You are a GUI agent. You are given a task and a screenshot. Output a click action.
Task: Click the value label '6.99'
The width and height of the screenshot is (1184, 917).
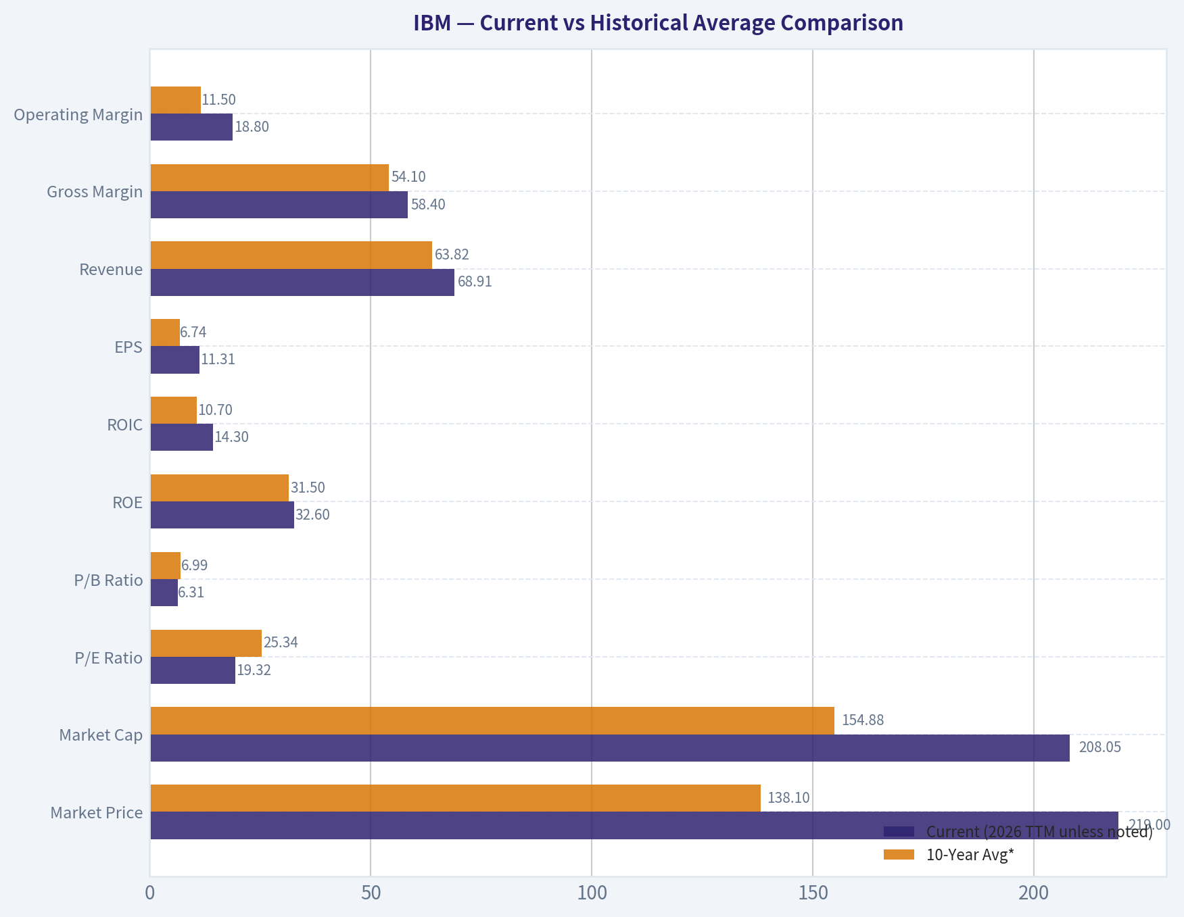(195, 566)
